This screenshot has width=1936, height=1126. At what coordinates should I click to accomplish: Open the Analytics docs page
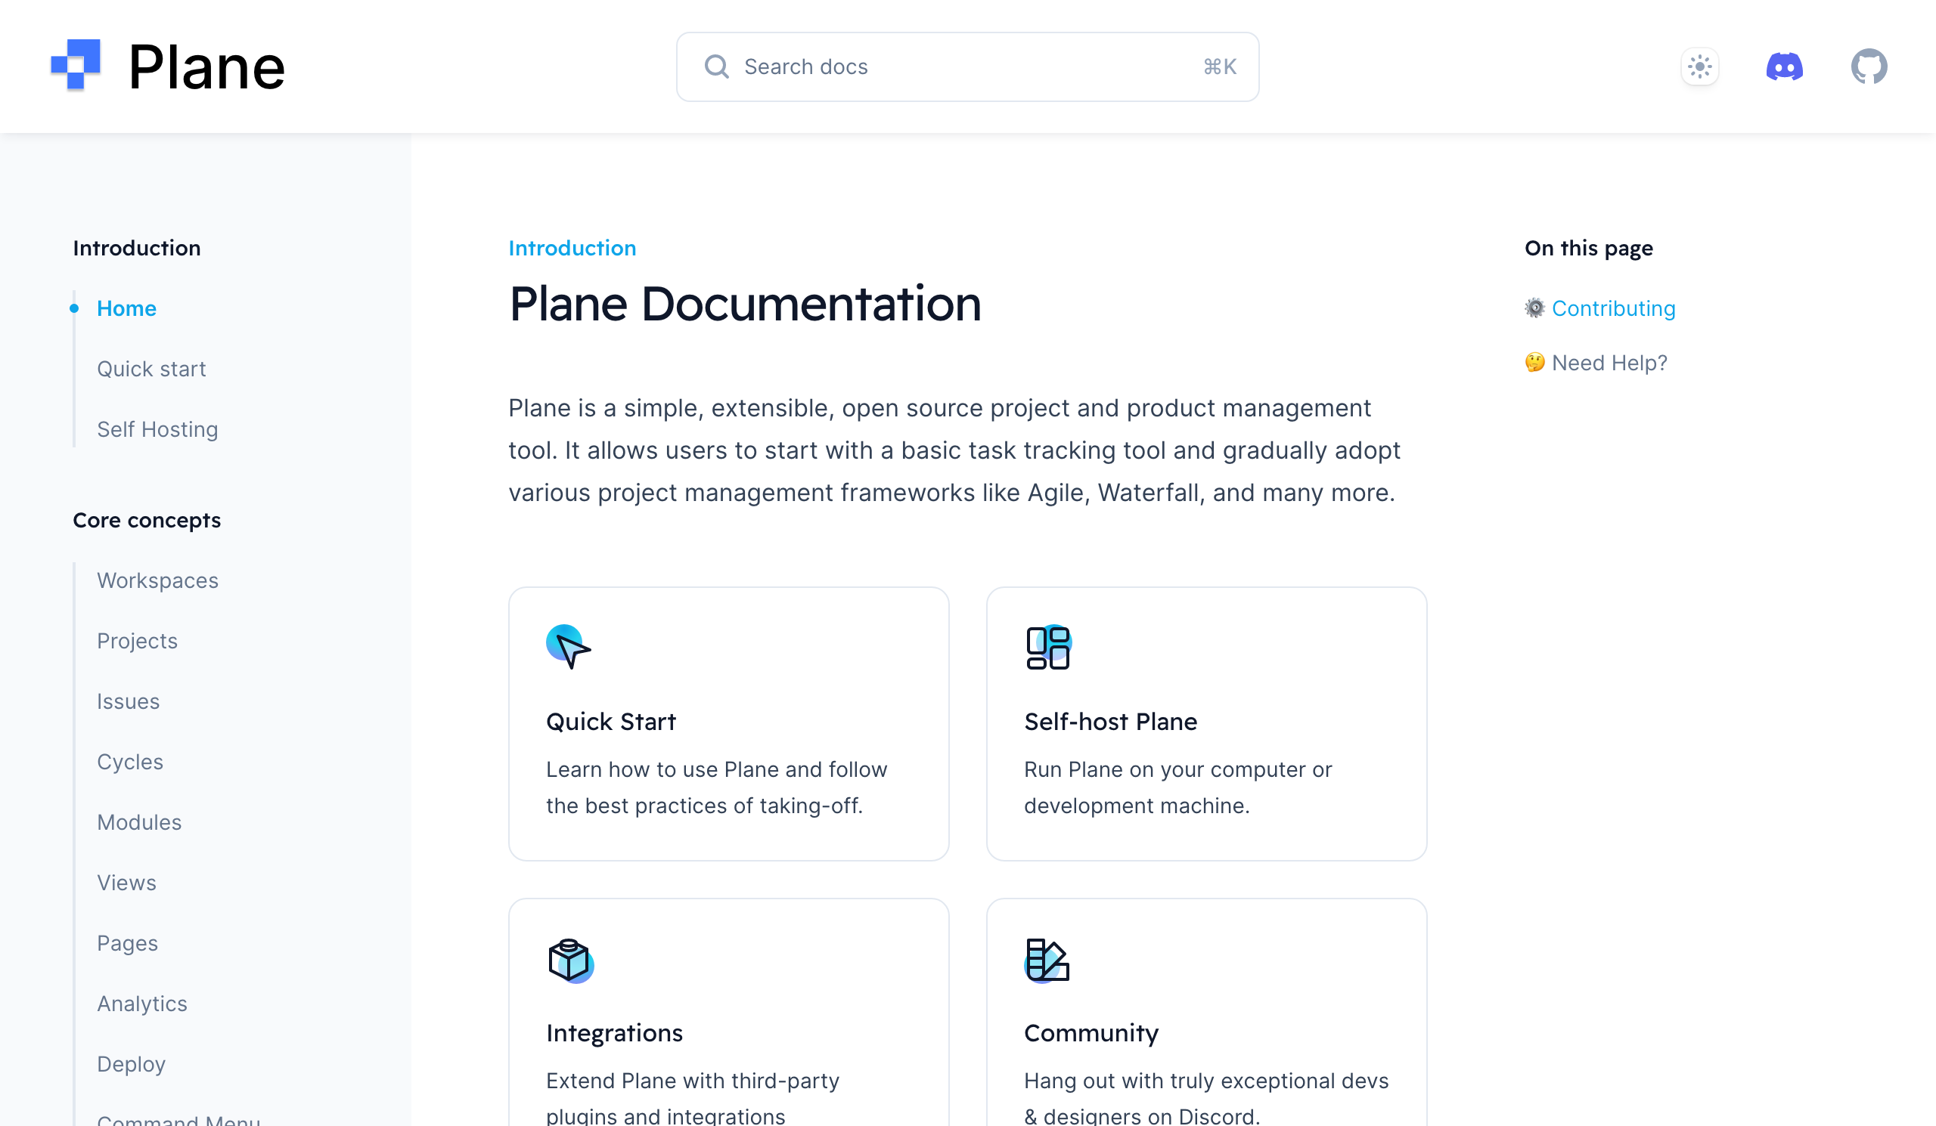pyautogui.click(x=142, y=1004)
